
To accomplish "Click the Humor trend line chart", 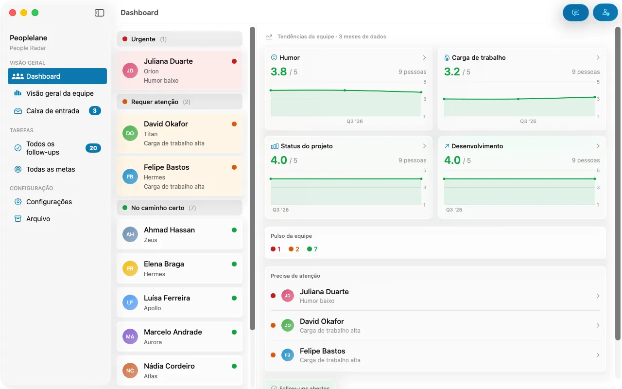I will (346, 99).
